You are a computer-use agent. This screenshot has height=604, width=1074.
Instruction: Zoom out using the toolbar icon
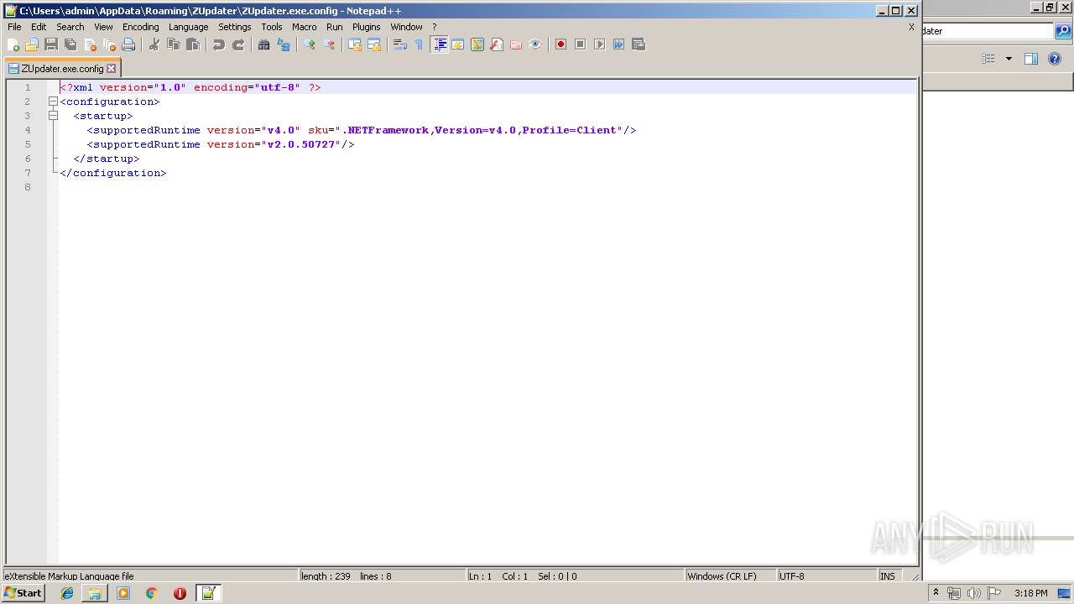(329, 44)
